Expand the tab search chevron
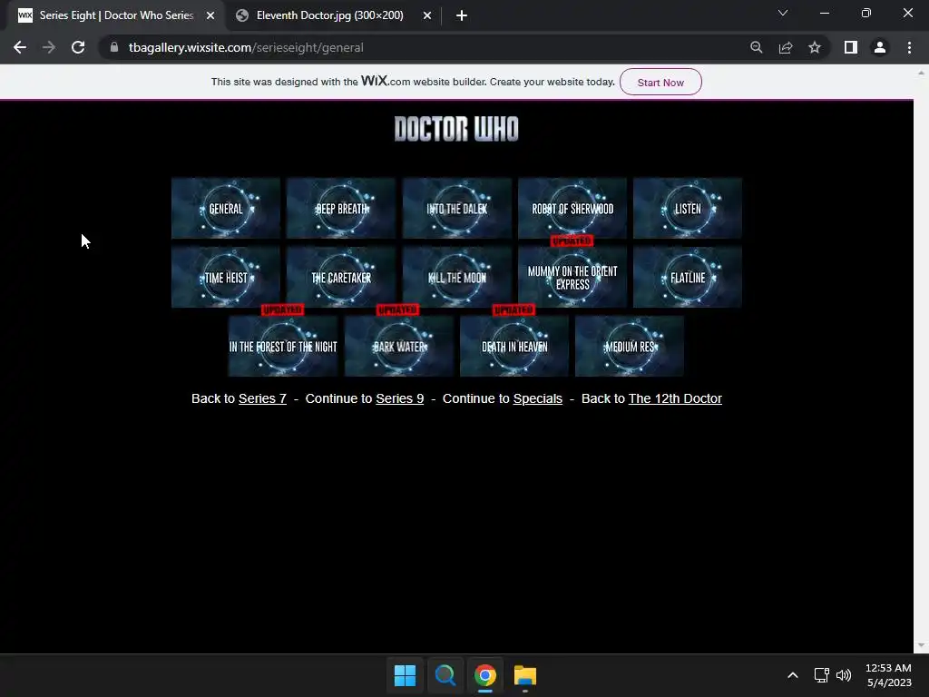929x697 pixels. 783,13
